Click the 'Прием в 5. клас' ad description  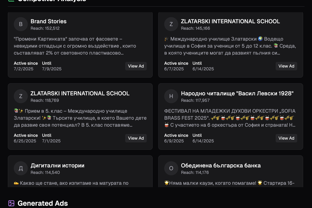(80, 118)
